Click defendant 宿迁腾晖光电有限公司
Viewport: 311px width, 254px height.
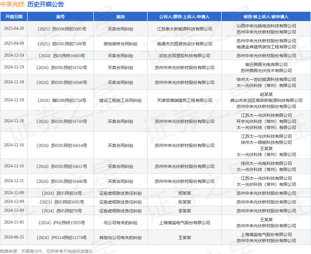click(266, 64)
